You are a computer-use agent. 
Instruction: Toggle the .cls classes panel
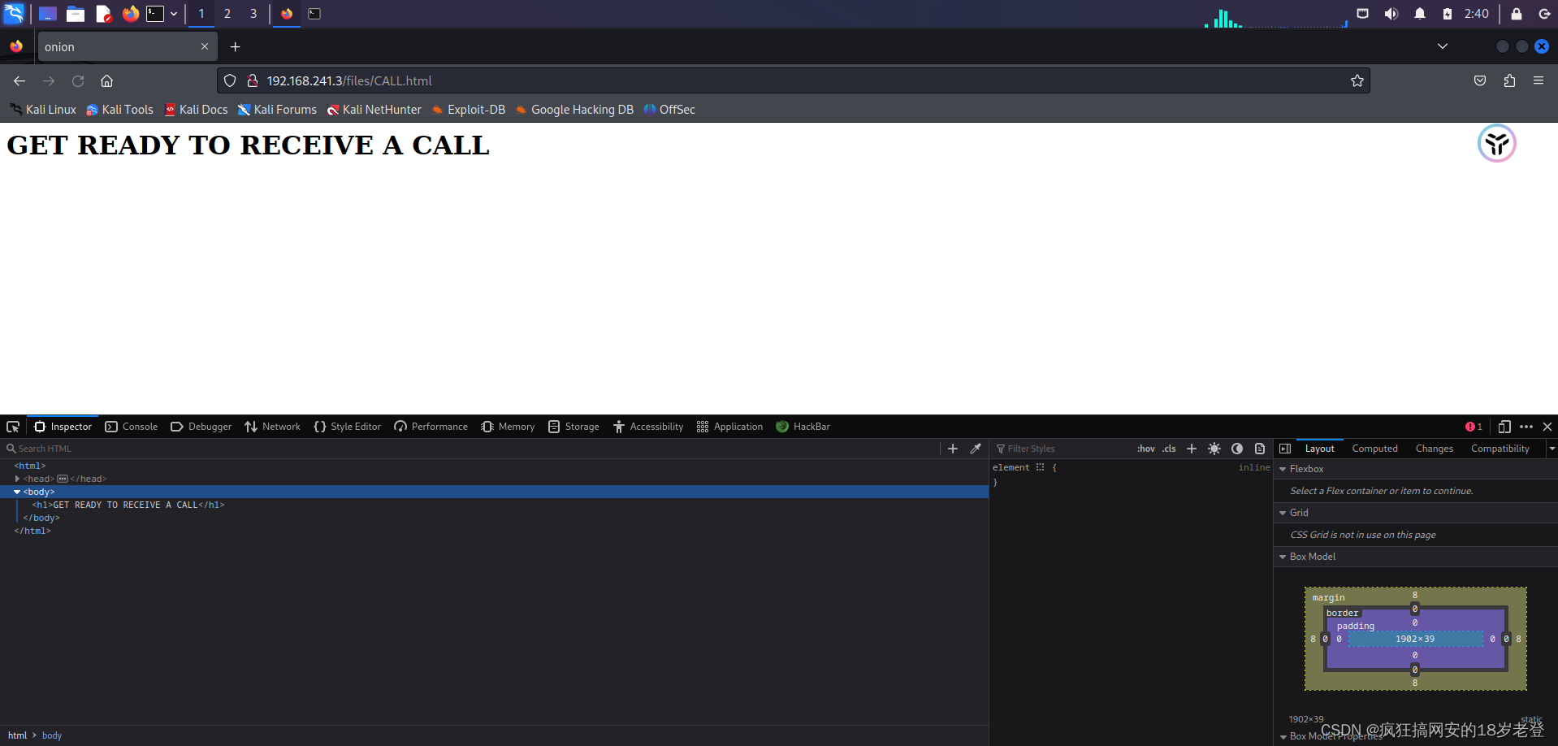tap(1169, 449)
